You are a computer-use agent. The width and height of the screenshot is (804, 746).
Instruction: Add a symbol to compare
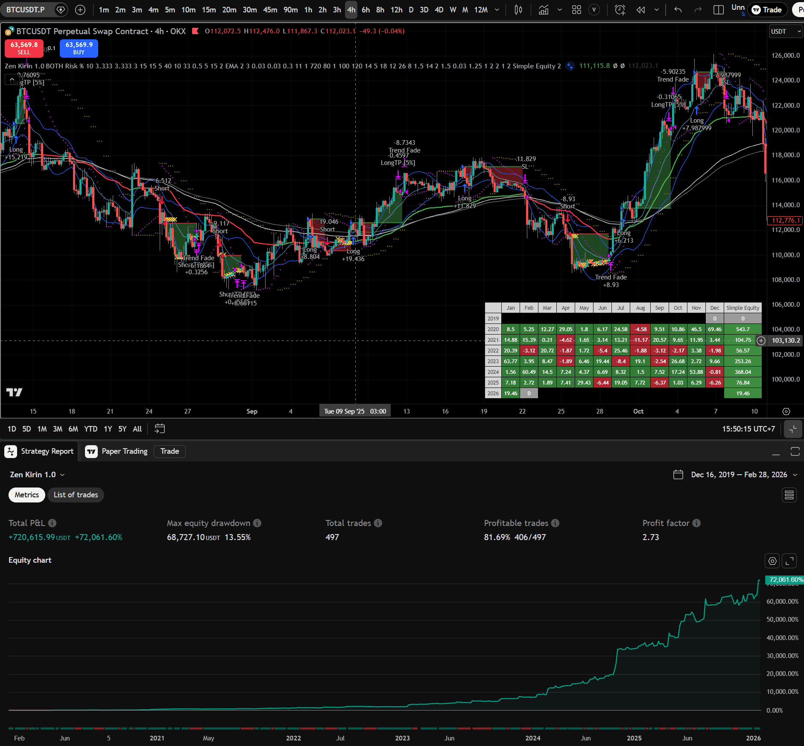click(x=80, y=10)
